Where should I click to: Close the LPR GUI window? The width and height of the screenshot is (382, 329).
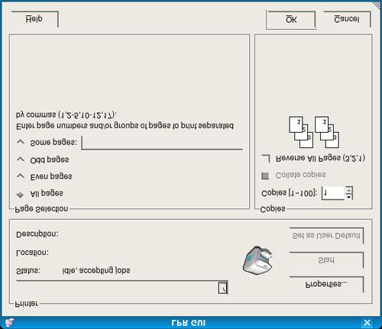click(367, 323)
